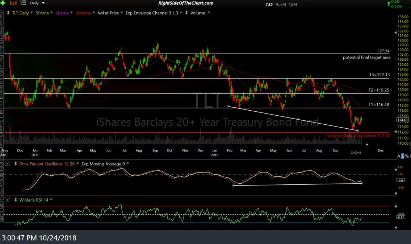
Task: Open the Vol at Price dropdown
Action: (x=122, y=13)
